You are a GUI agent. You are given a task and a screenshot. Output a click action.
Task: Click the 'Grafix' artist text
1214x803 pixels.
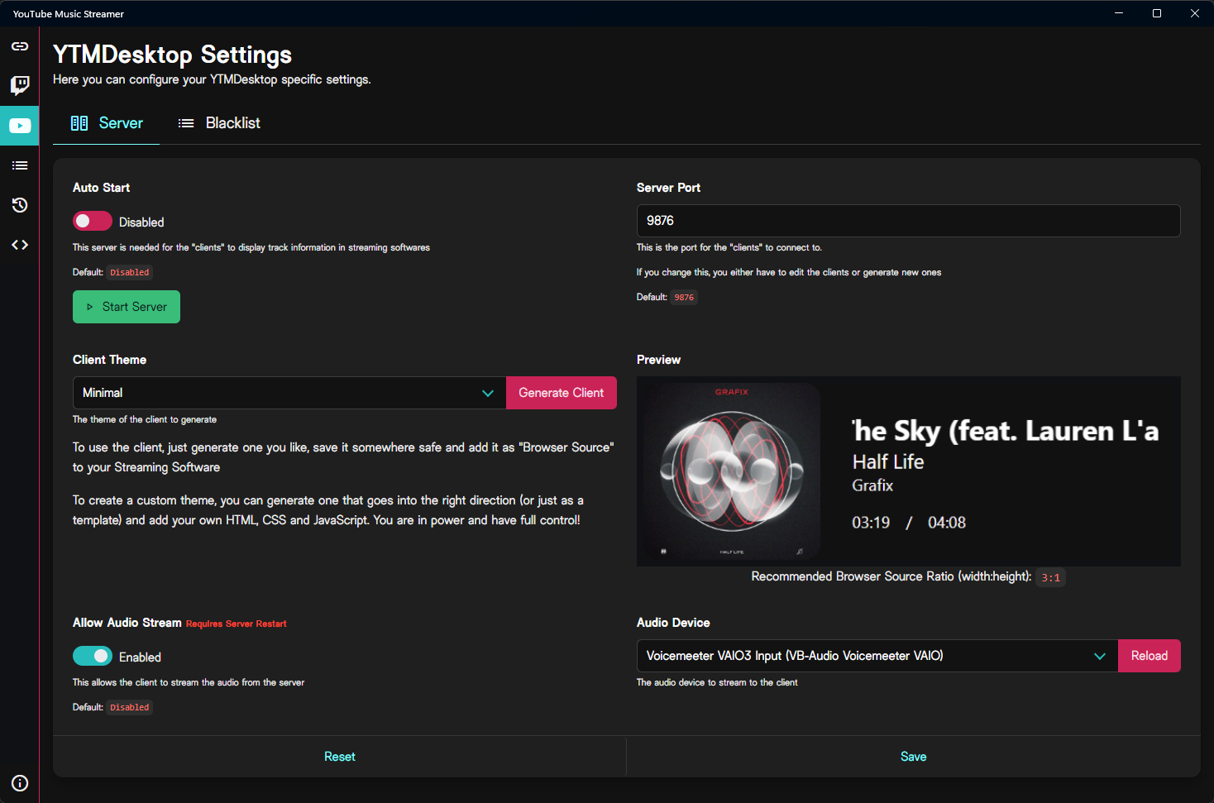click(872, 485)
